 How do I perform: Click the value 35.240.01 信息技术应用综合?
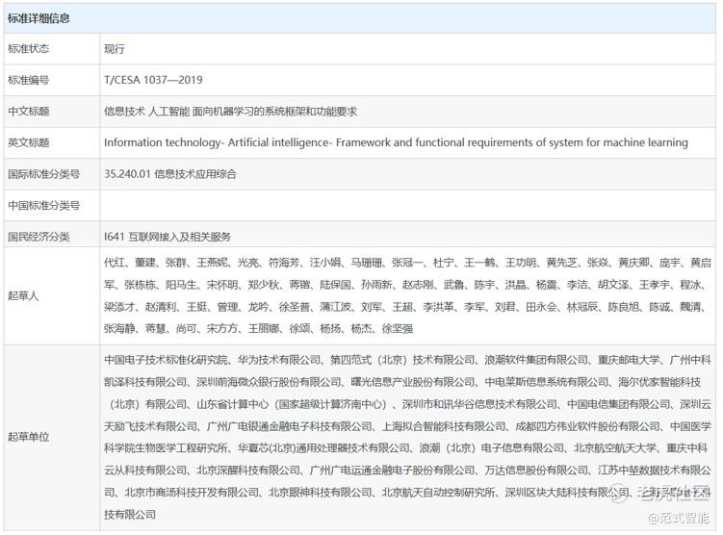(x=170, y=174)
